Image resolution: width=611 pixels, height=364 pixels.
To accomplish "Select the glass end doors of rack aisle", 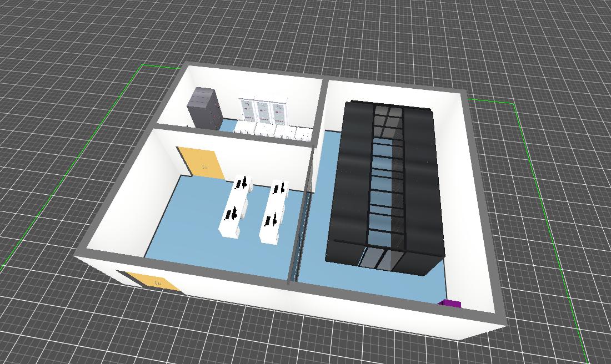I will click(x=375, y=259).
